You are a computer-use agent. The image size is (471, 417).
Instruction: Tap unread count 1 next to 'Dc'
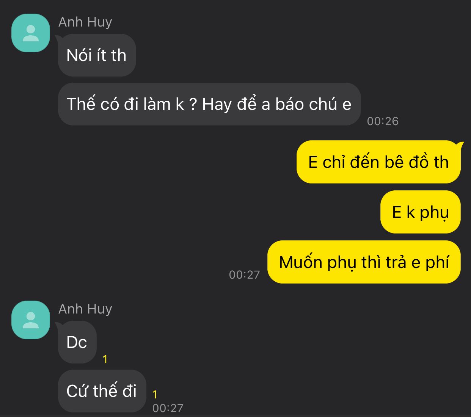point(105,359)
